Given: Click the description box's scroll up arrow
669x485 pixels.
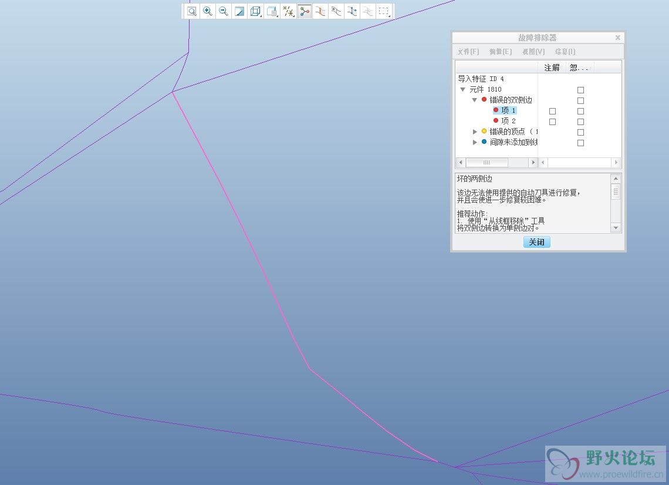Looking at the screenshot, I should (616, 178).
